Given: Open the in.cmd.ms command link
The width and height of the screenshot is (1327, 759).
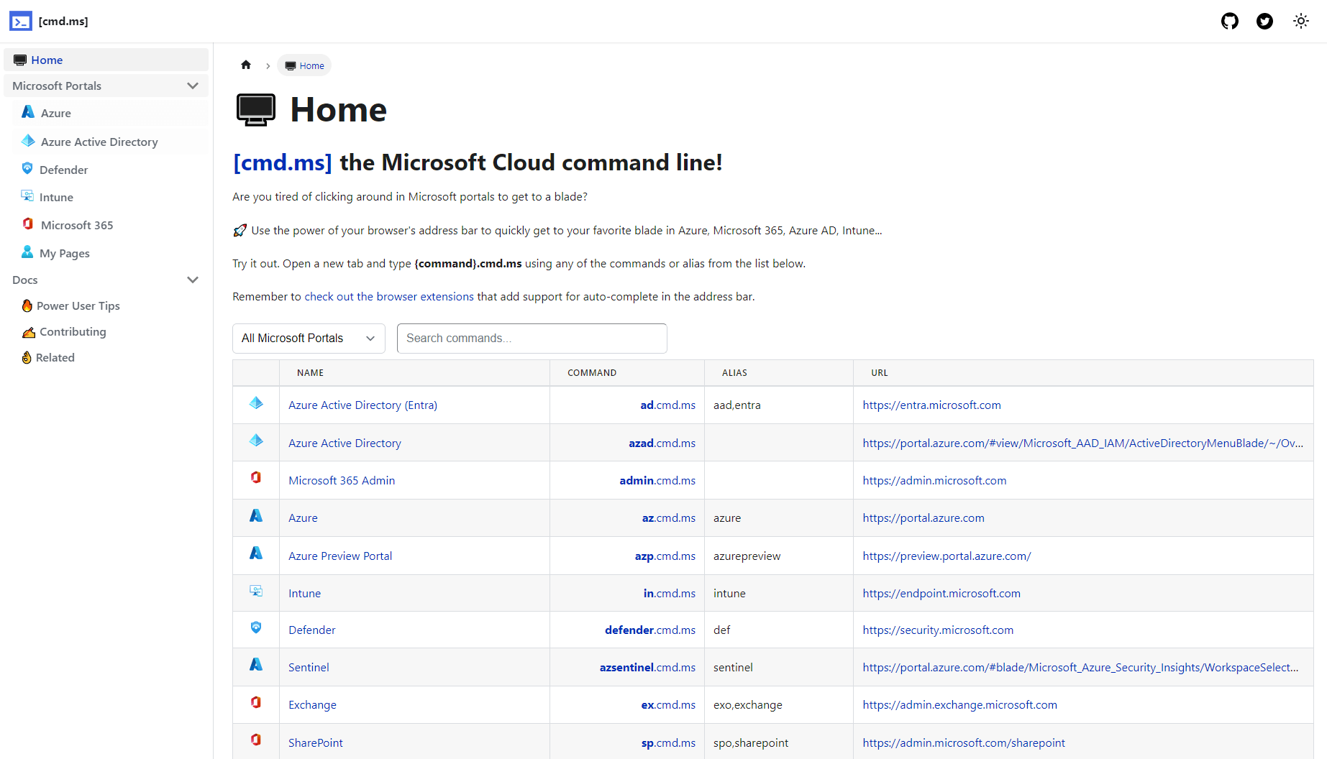Looking at the screenshot, I should tap(669, 594).
